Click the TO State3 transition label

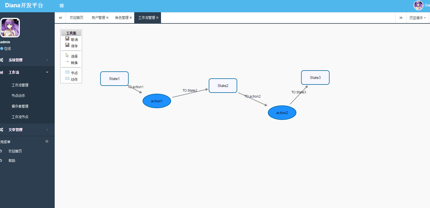299,92
